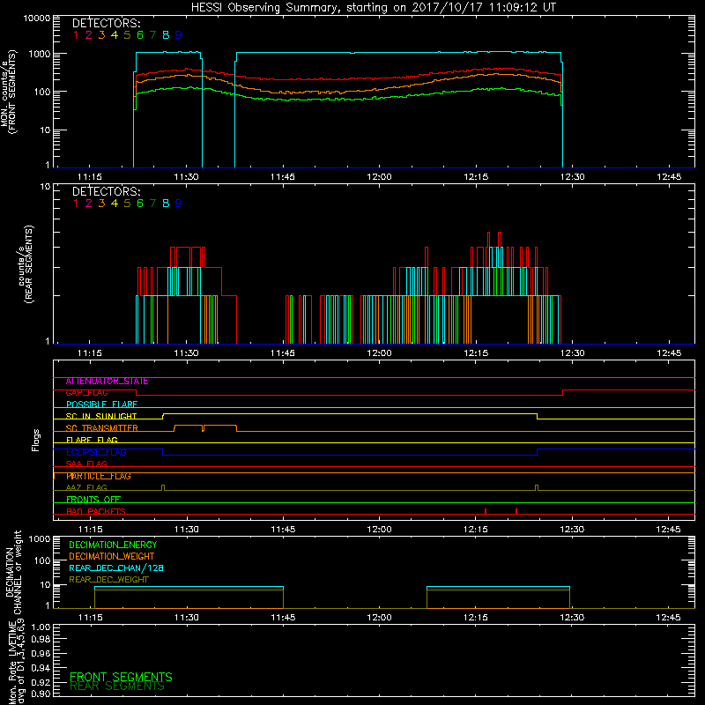Click 12:30 tick label under Flags plot
705x705 pixels.
pos(572,530)
